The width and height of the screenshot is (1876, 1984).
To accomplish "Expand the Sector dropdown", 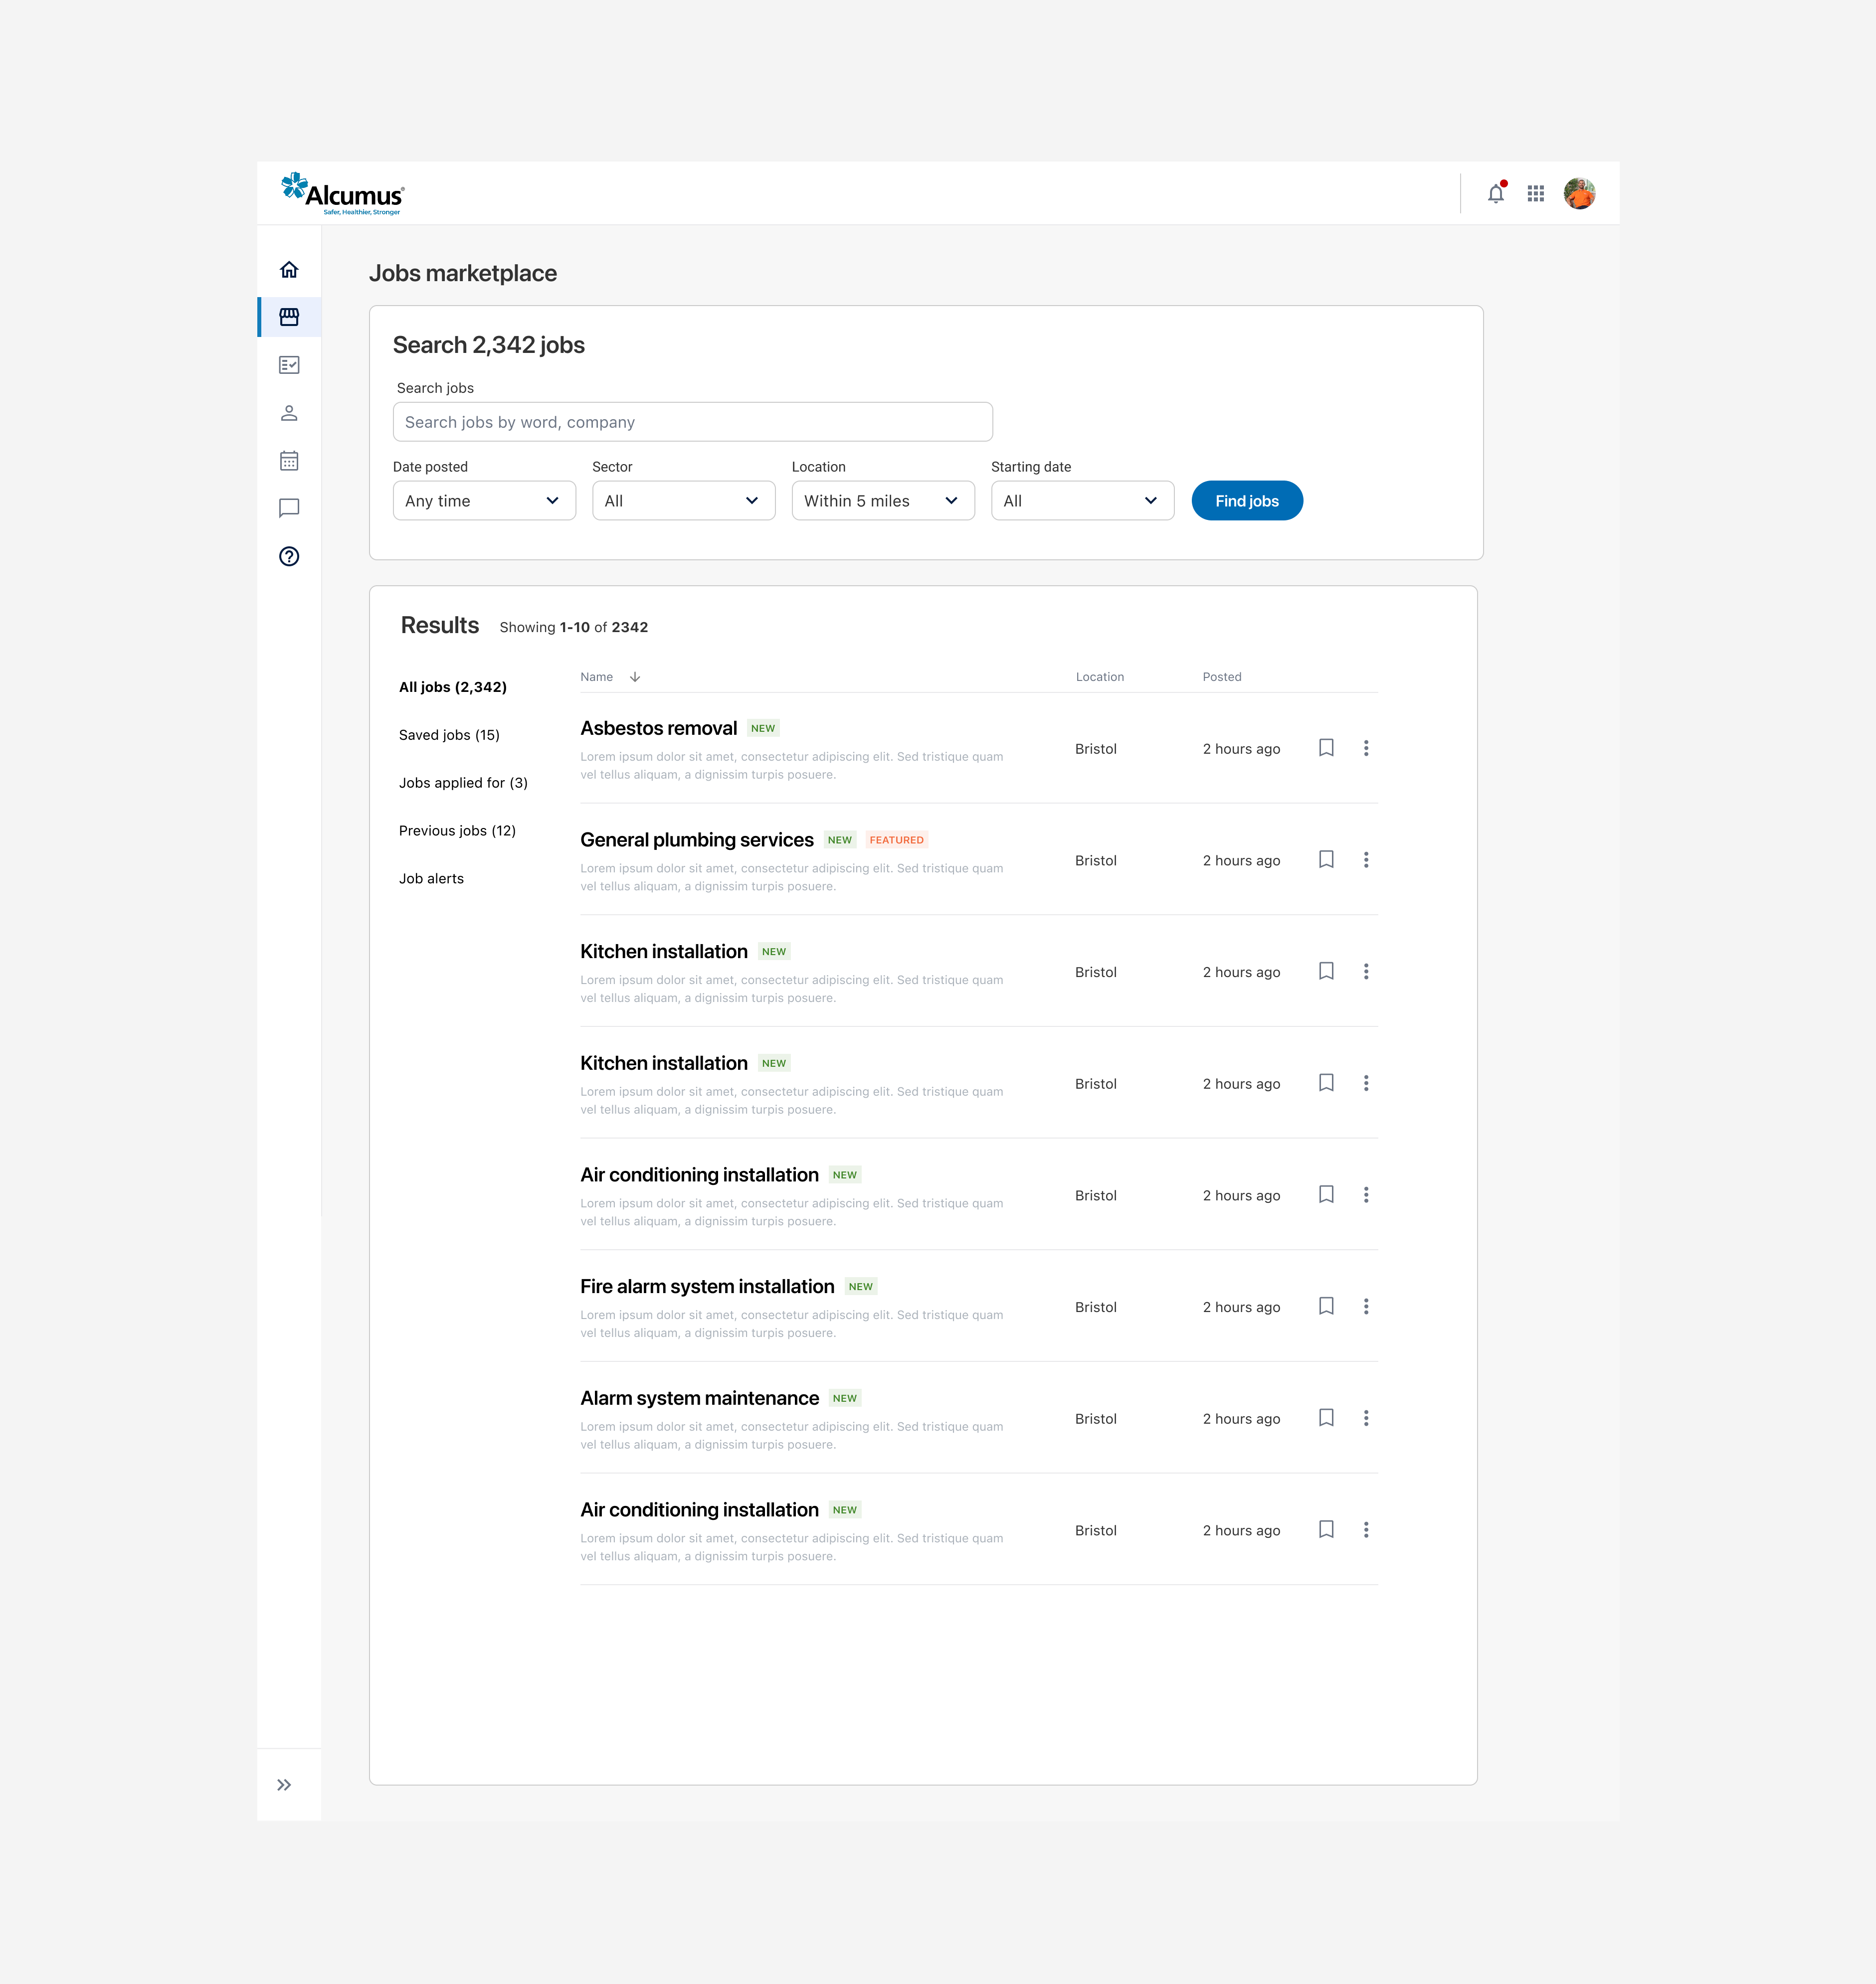I will tap(683, 501).
